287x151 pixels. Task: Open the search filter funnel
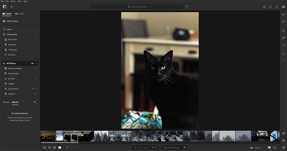[187, 7]
